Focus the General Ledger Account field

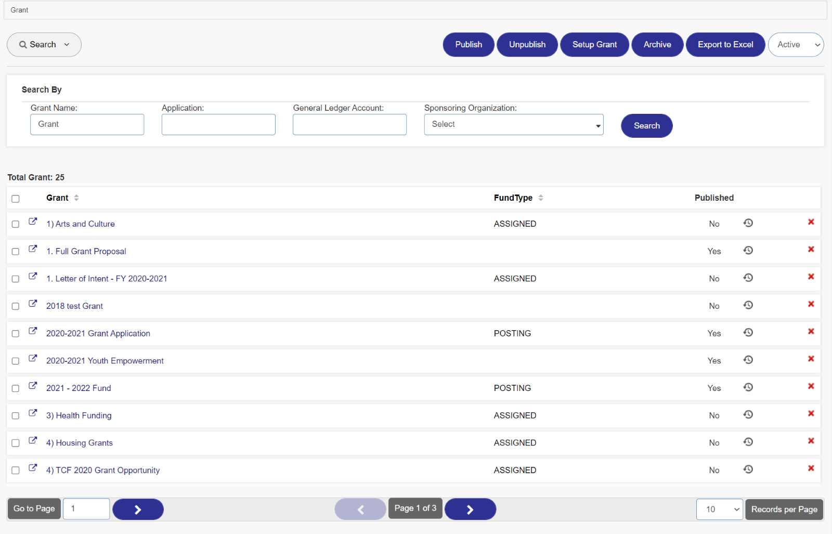(x=349, y=125)
